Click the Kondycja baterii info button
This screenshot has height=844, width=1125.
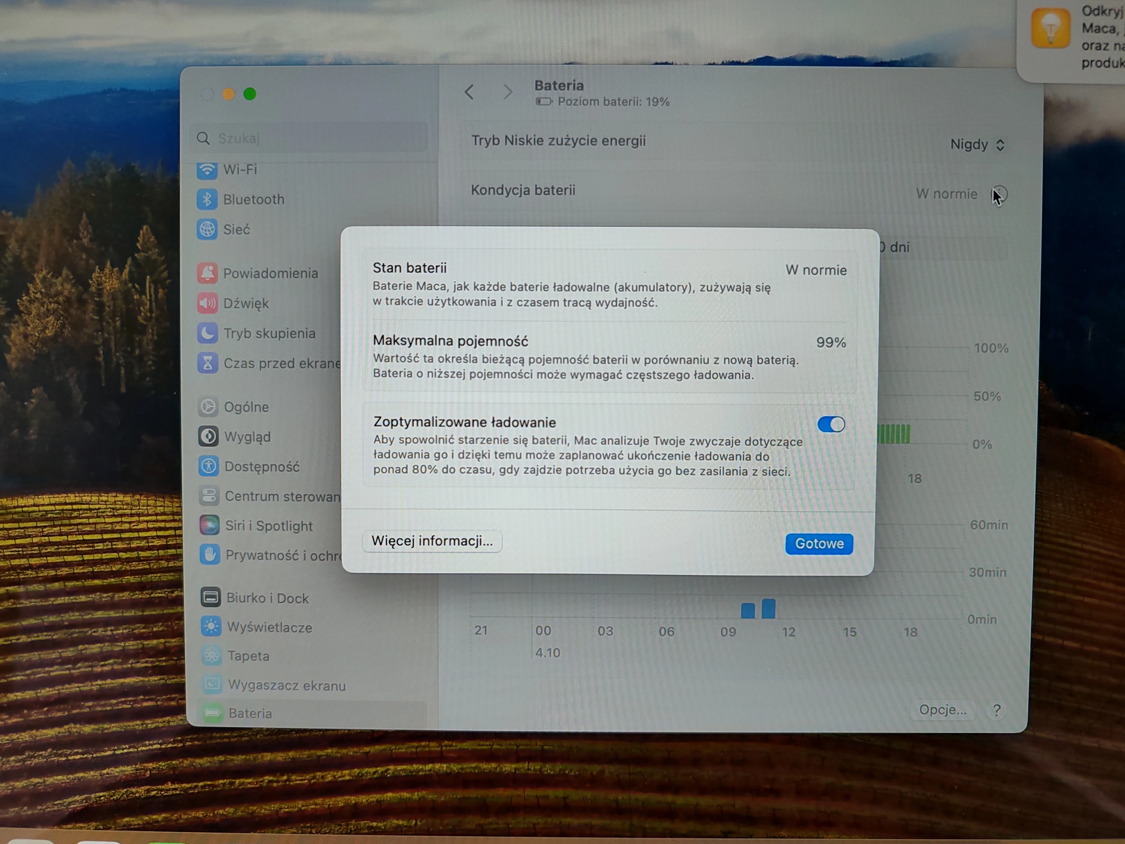[1000, 194]
